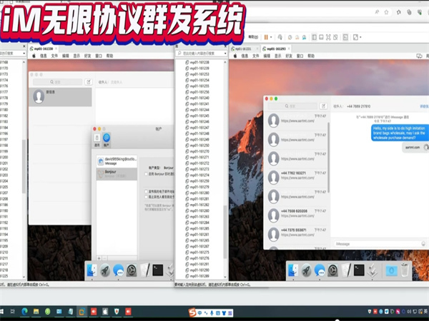Open the Apple menu in the left VM
429x321 pixels.
click(x=34, y=55)
